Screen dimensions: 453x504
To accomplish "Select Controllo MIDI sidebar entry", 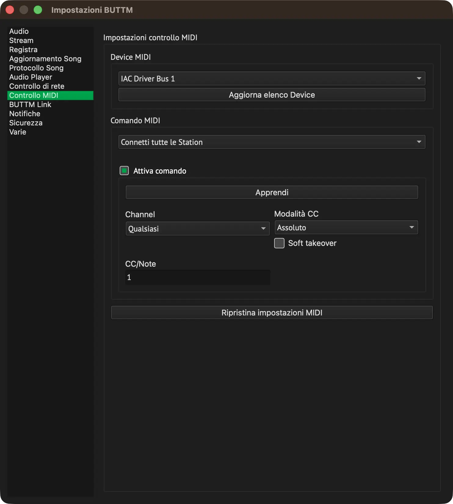I will (50, 95).
